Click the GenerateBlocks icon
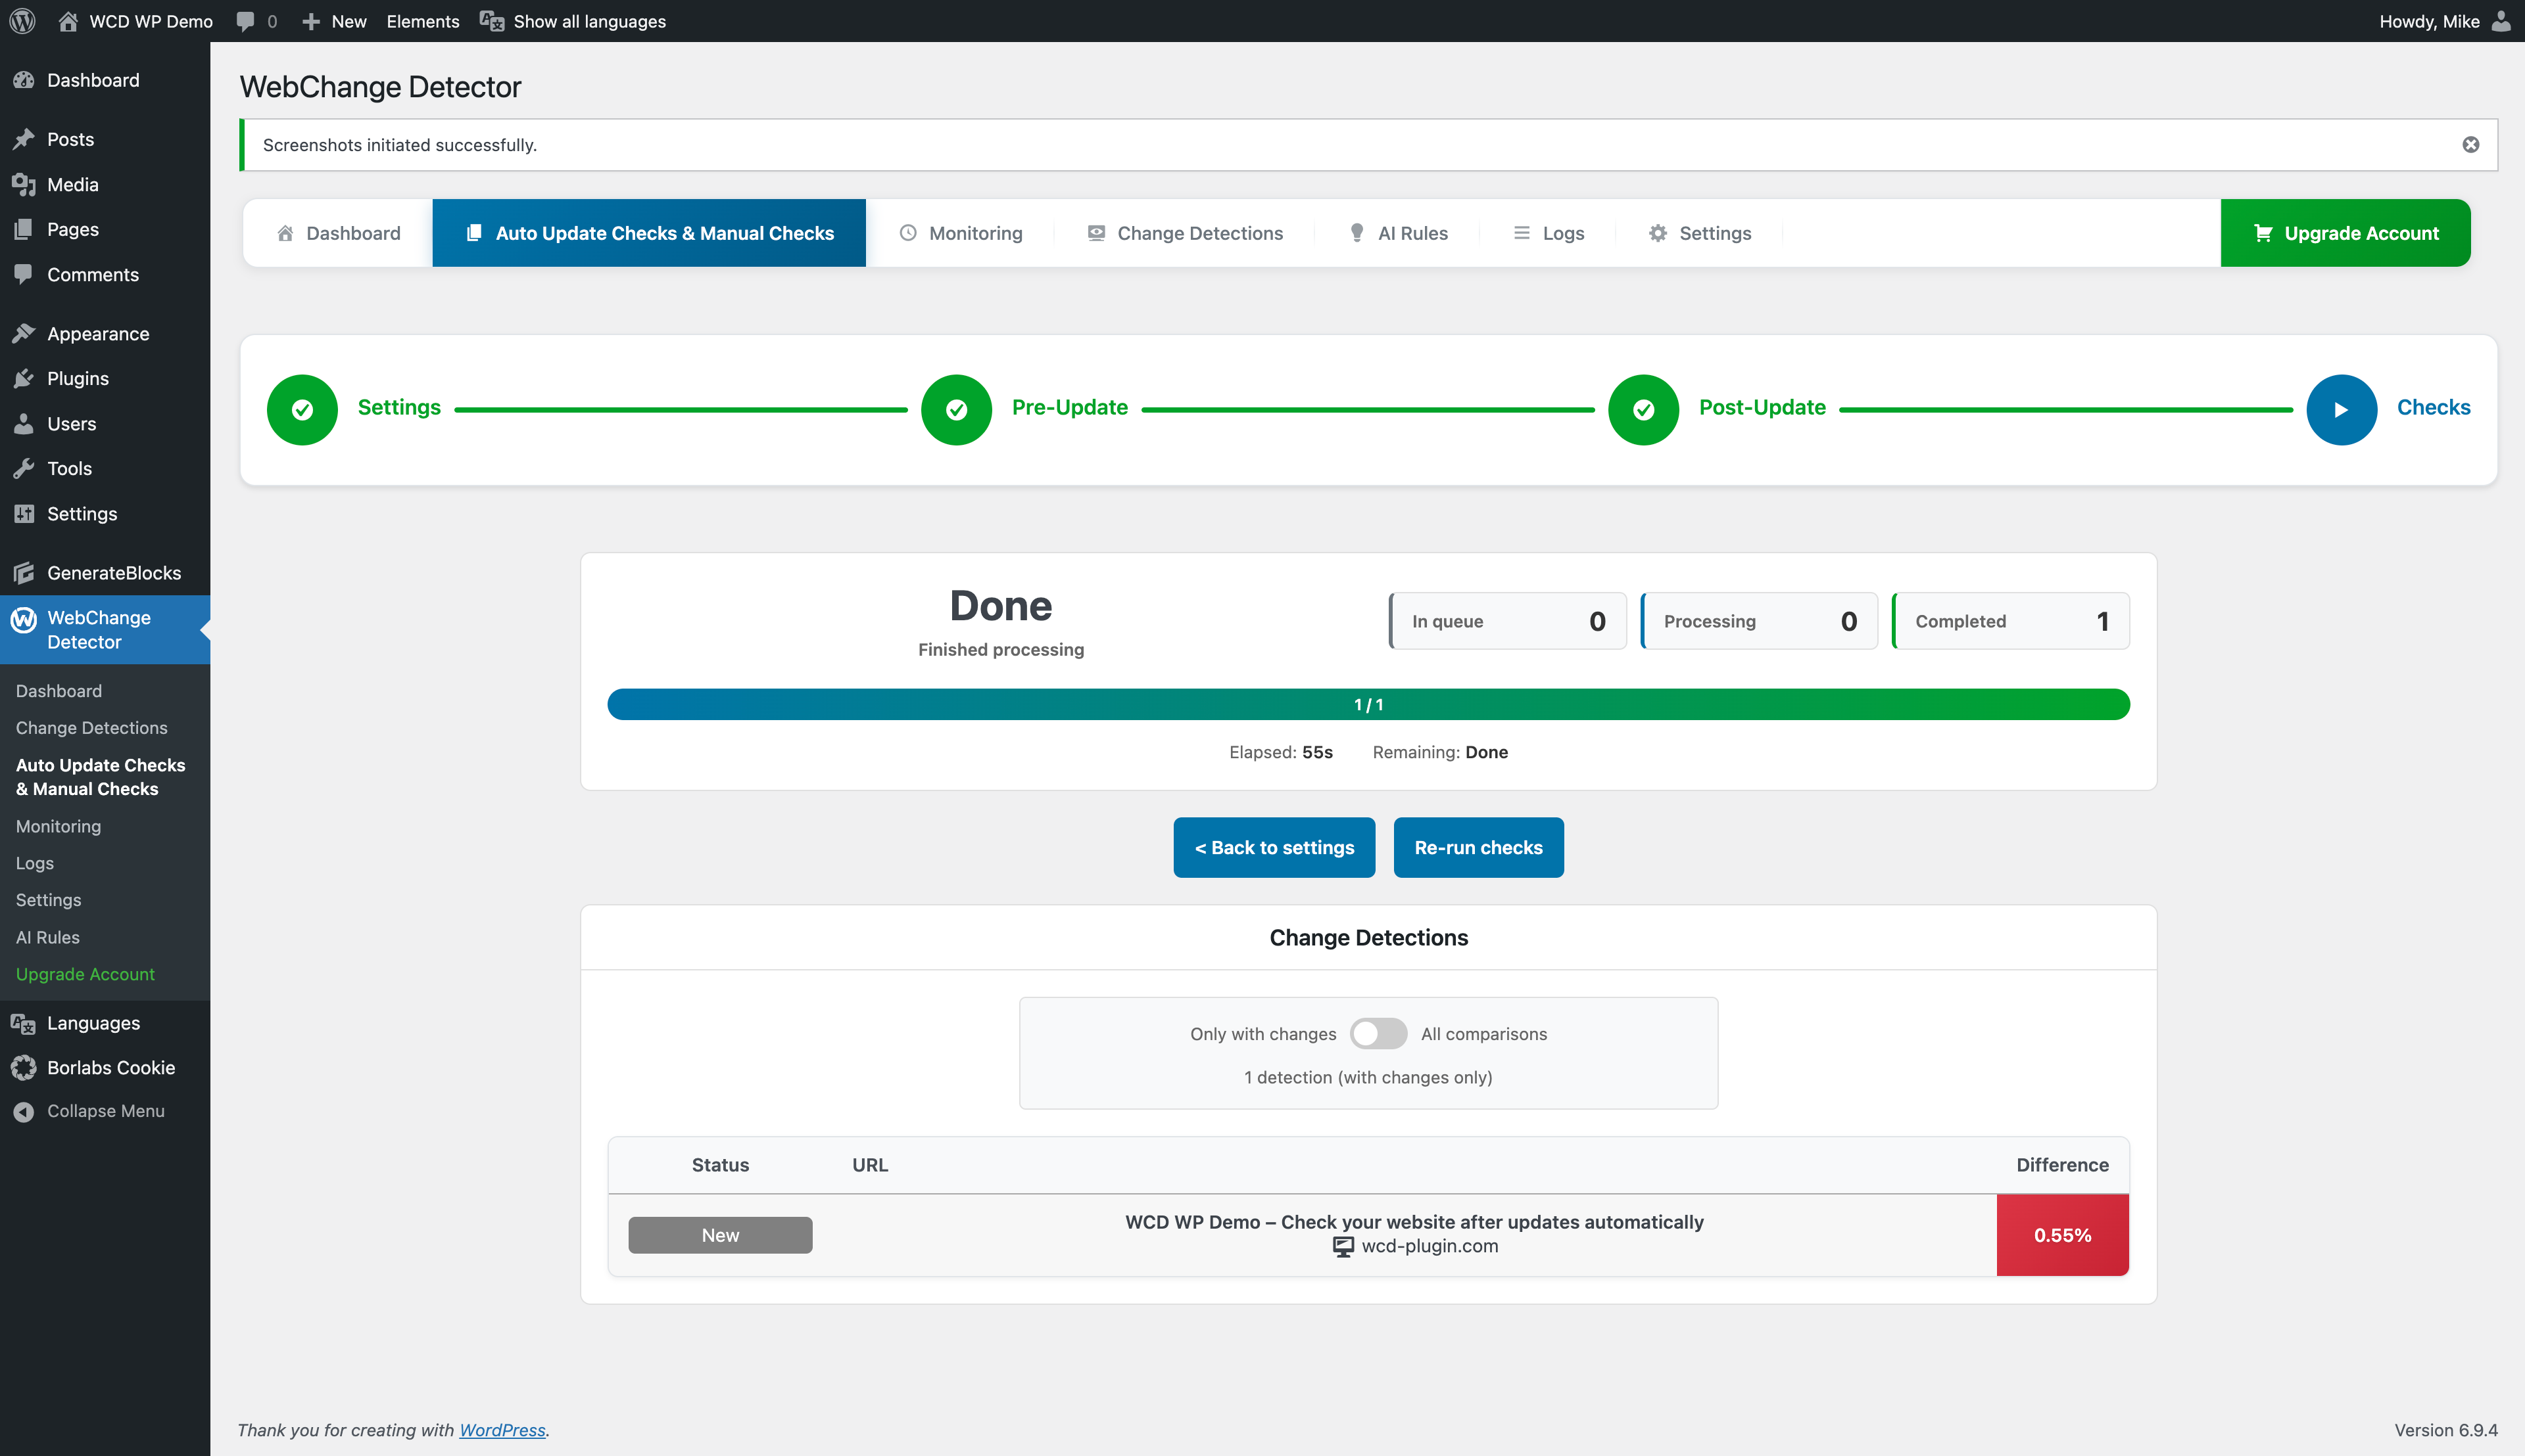 coord(24,573)
